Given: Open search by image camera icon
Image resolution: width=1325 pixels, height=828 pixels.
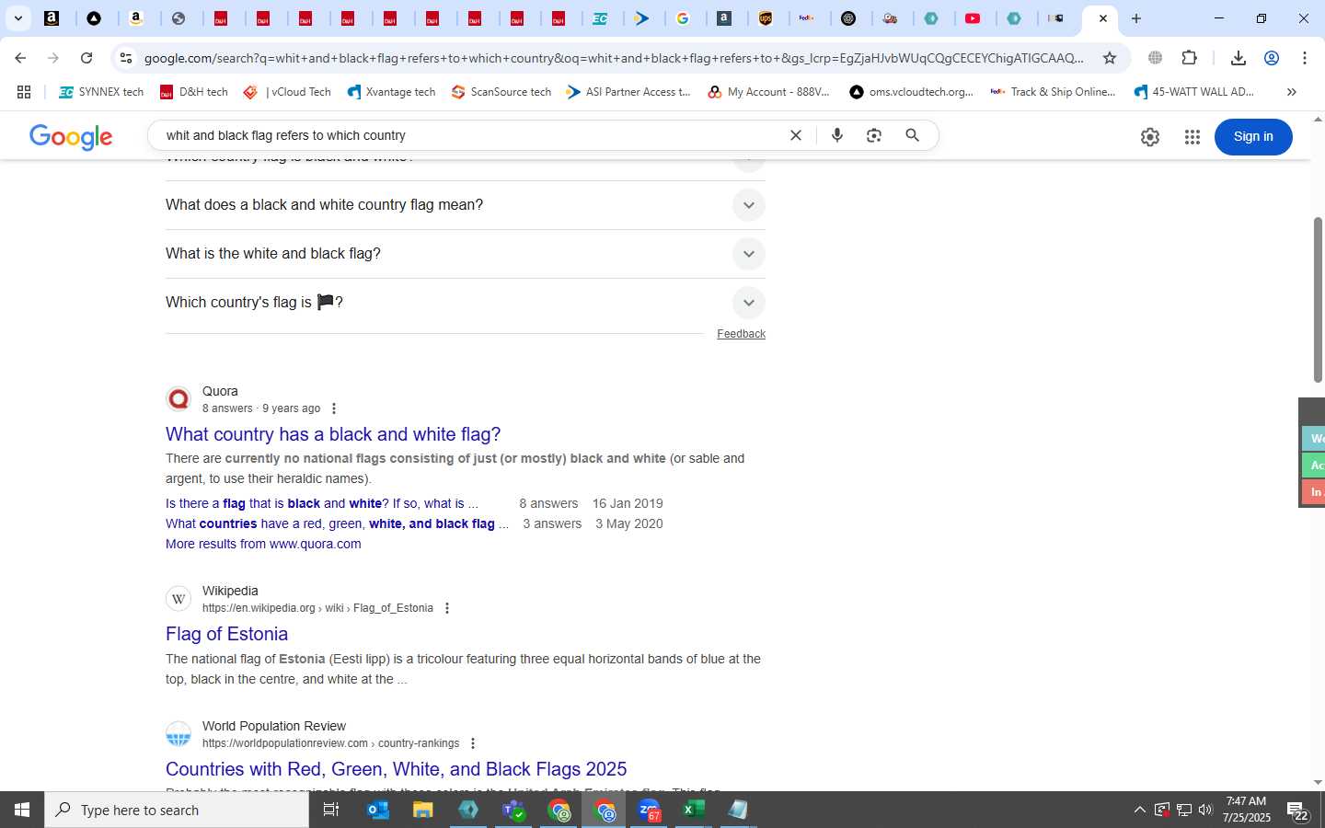Looking at the screenshot, I should (874, 135).
